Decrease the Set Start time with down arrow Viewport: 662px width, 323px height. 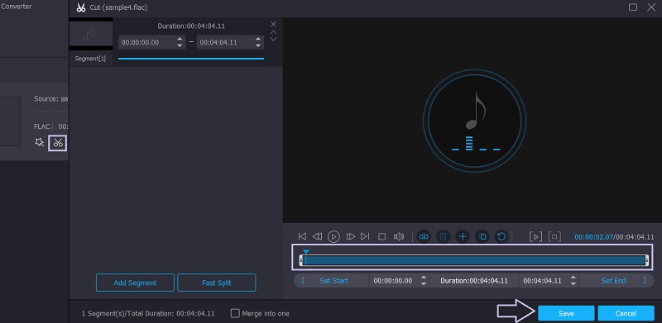(424, 284)
